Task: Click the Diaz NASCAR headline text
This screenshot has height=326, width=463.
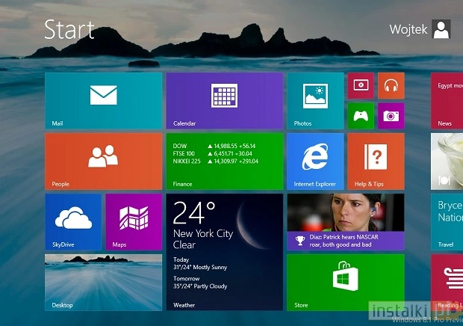Action: [x=344, y=241]
